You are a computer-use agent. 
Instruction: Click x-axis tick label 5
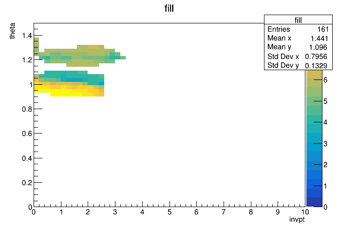point(169,212)
